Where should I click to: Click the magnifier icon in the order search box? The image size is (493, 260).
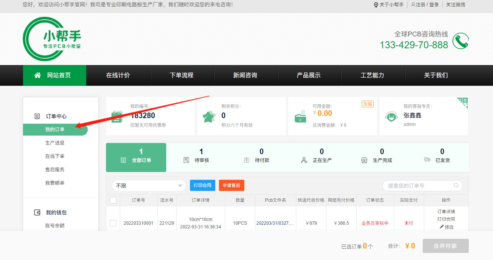point(457,185)
